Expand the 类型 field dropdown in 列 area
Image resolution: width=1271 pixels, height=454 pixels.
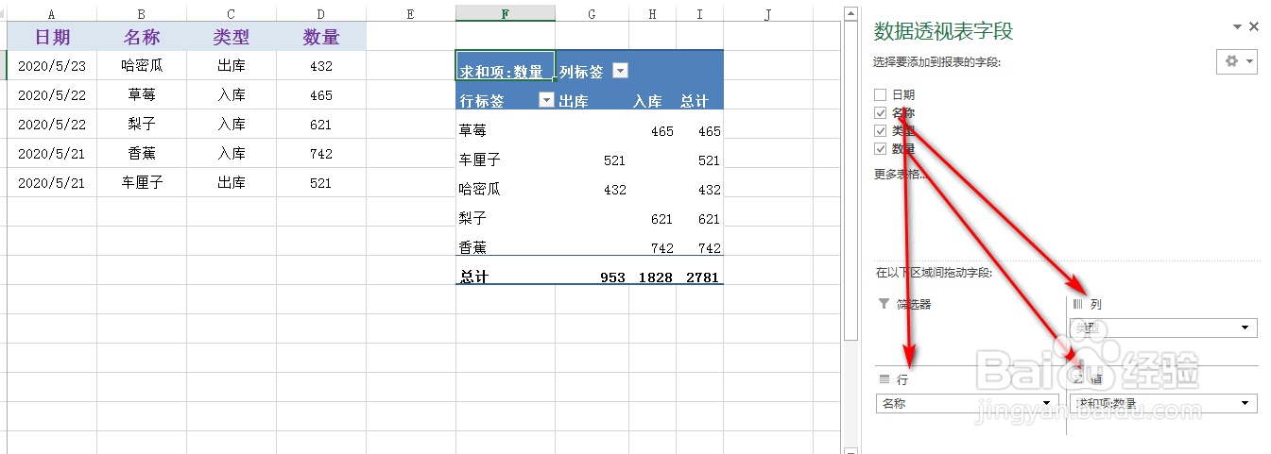[1244, 328]
